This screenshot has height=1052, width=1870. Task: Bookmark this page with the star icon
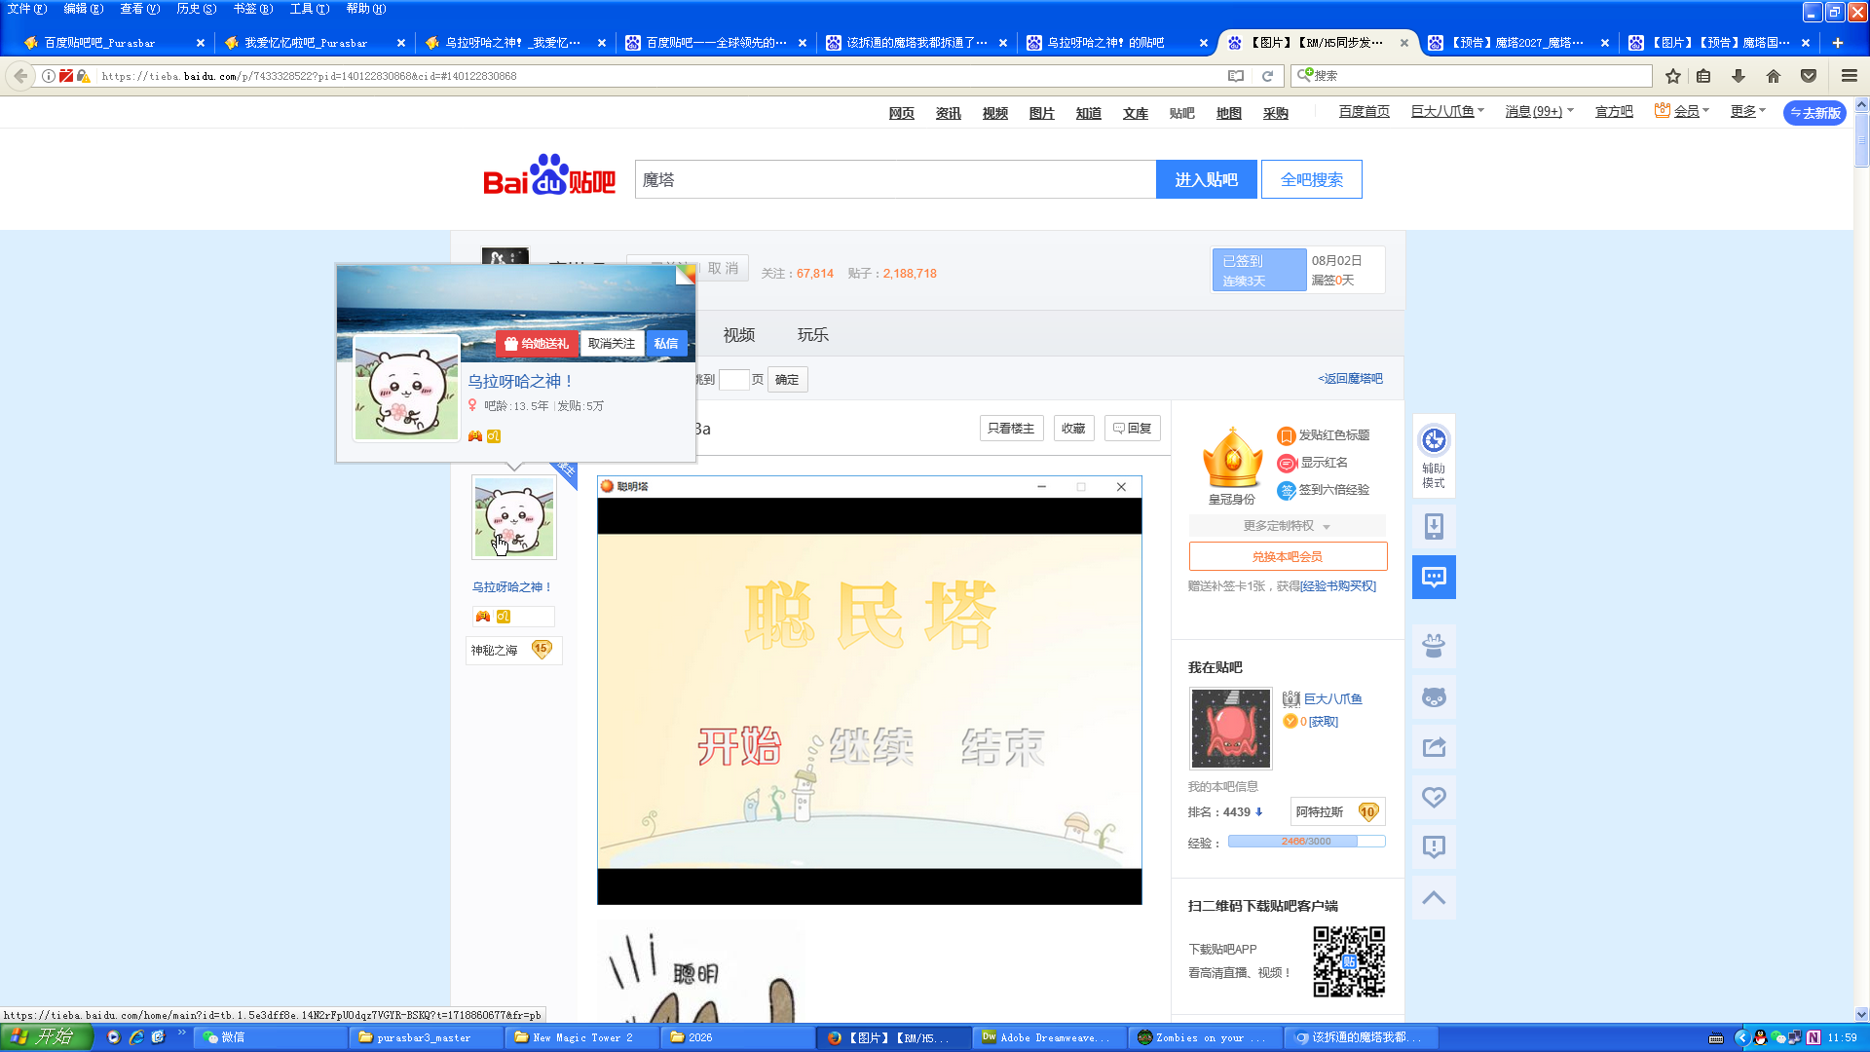1673,76
